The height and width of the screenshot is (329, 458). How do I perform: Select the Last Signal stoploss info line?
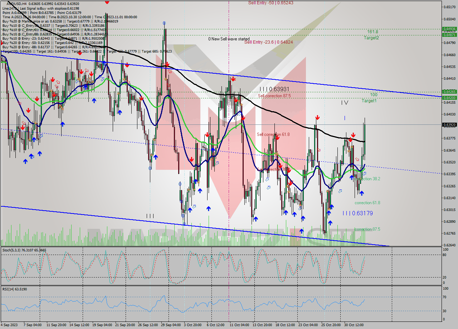[41, 8]
